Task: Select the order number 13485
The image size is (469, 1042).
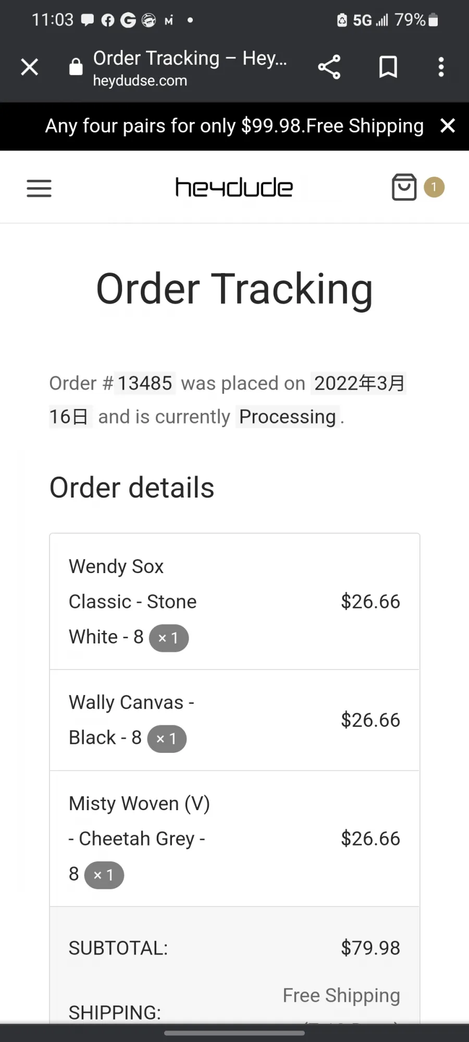Action: pyautogui.click(x=145, y=383)
